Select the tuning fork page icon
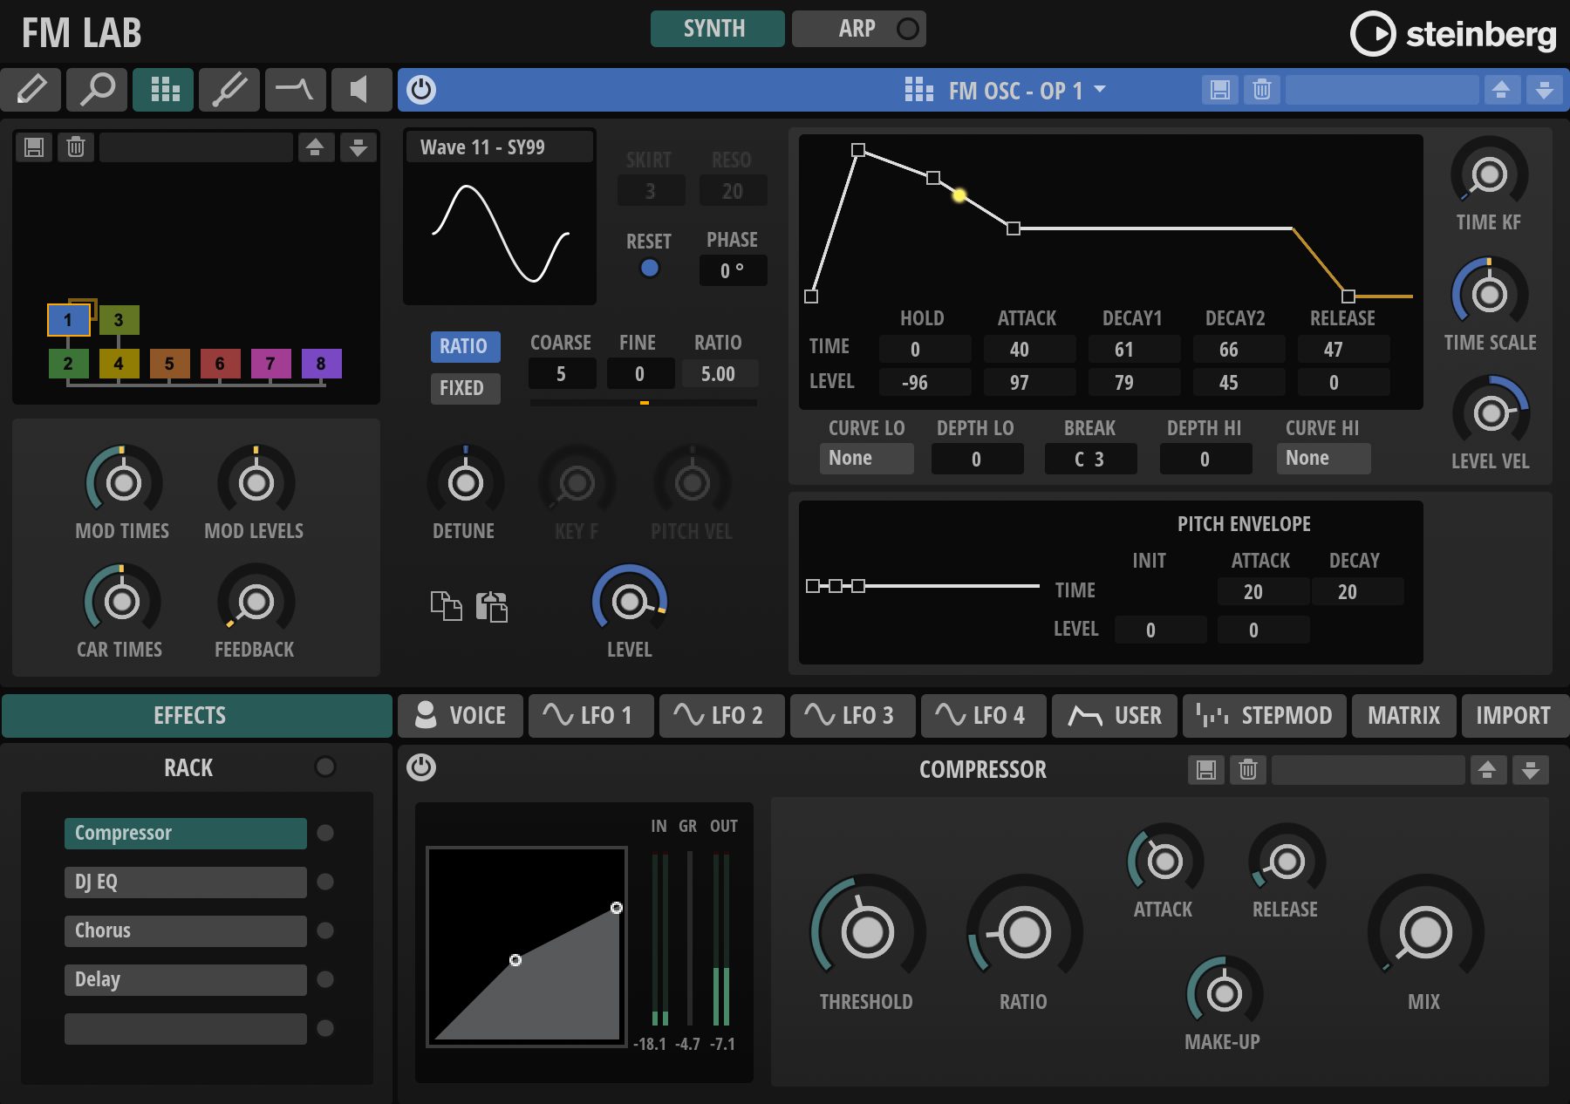 (229, 90)
